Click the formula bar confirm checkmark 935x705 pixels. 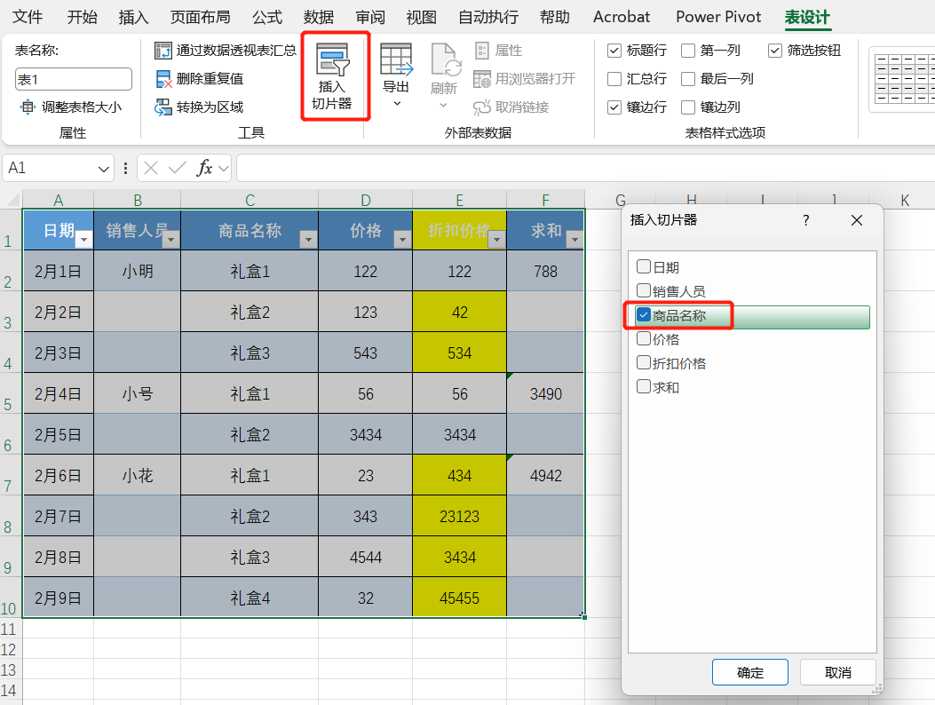[177, 168]
